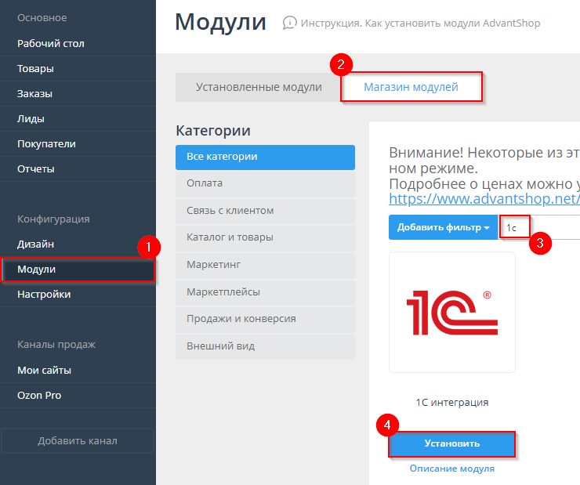Open the Marketplaces category
Viewport: 580px width, 485px height.
(265, 292)
